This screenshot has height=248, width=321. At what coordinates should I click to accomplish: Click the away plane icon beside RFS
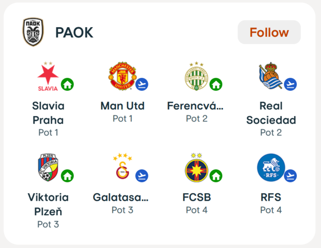pos(290,176)
